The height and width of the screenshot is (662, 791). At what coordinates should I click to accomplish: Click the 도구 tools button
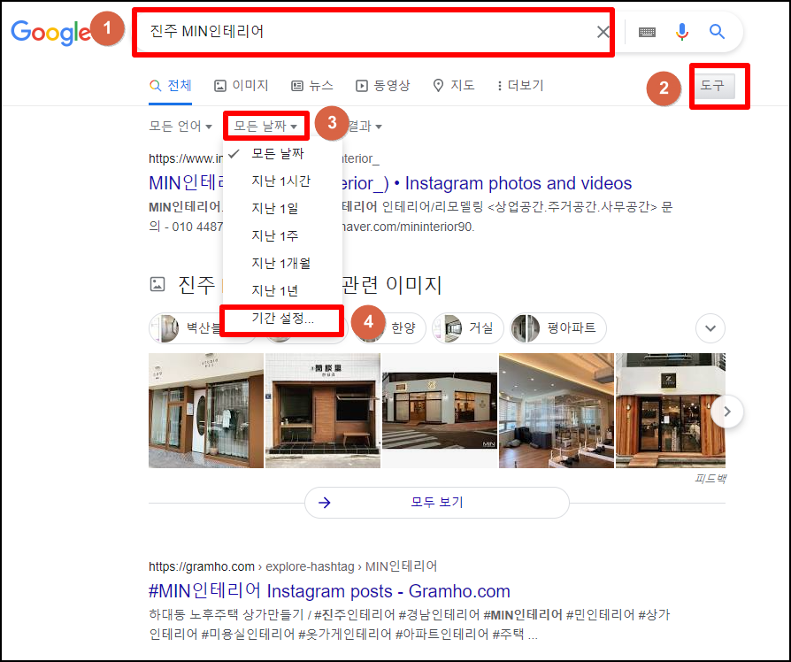714,86
